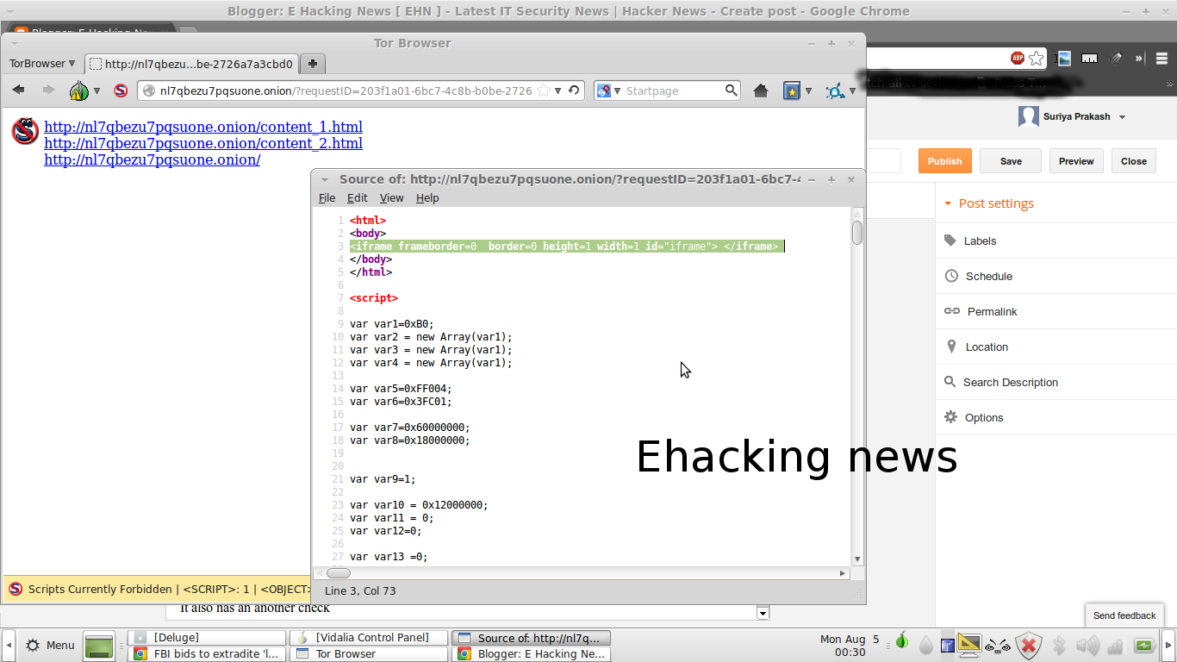Click the Startpage search field

pos(674,91)
